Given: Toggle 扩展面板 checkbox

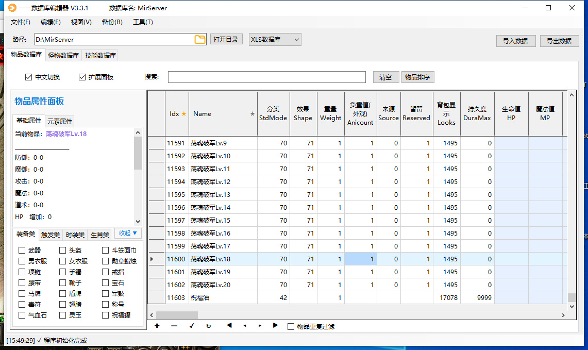Looking at the screenshot, I should pyautogui.click(x=82, y=77).
